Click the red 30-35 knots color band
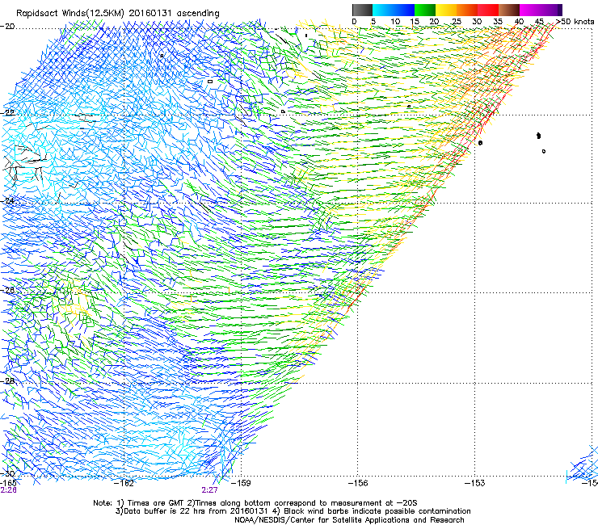This screenshot has height=525, width=598. point(488,10)
